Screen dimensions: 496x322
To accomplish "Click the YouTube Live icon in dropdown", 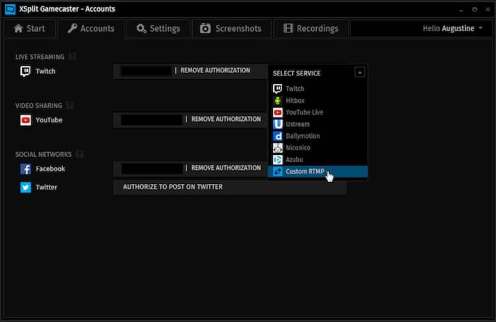I will pyautogui.click(x=277, y=113).
